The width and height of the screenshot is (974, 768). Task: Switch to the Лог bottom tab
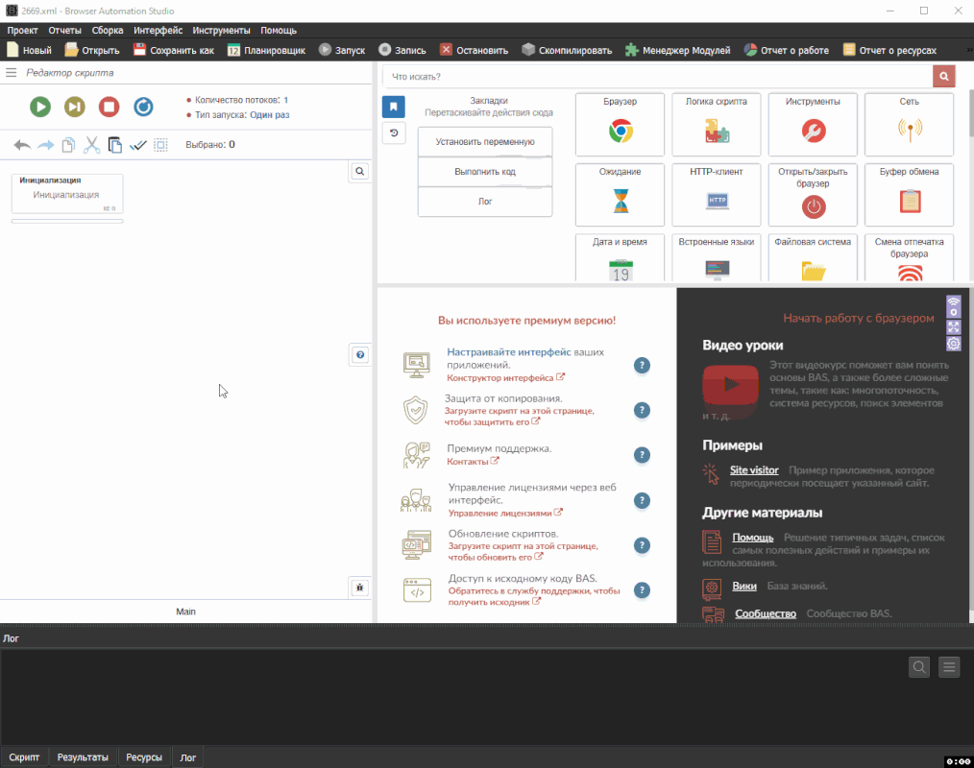(x=187, y=757)
